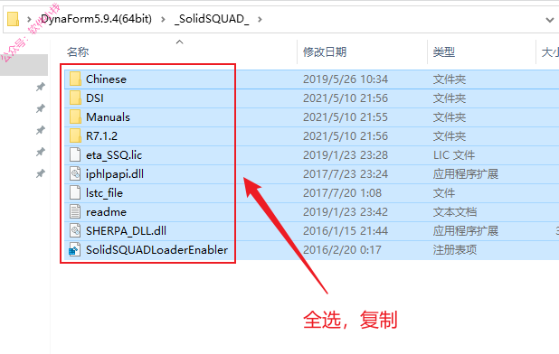Click 文件 type in lstc_file row
This screenshot has width=559, height=354.
pos(444,192)
